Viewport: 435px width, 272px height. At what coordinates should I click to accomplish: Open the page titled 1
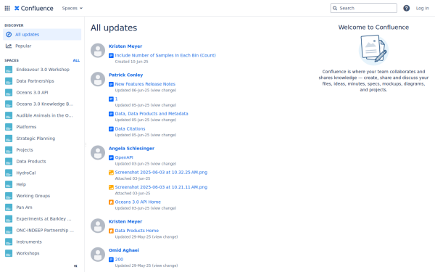click(x=116, y=99)
